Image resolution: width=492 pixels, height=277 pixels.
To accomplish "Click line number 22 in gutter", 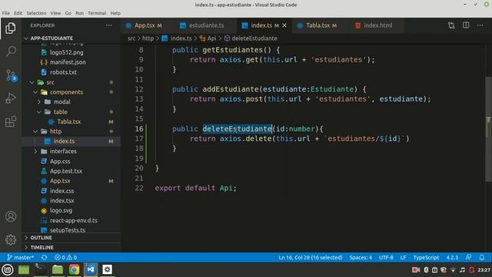I will 139,188.
